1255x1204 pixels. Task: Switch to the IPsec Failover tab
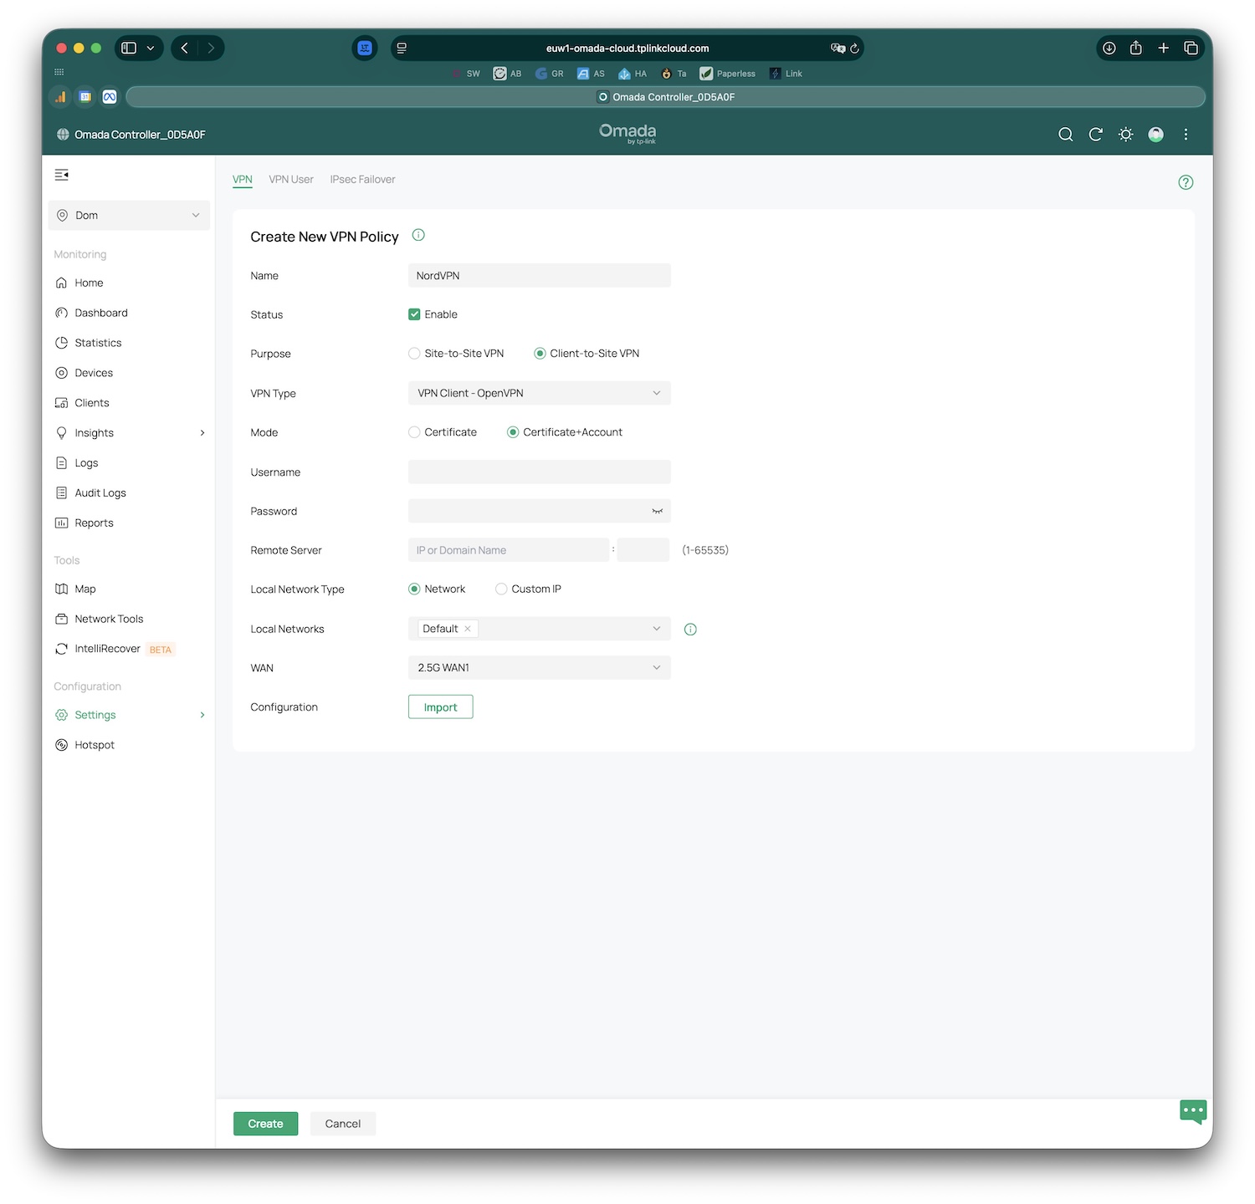[x=362, y=180]
